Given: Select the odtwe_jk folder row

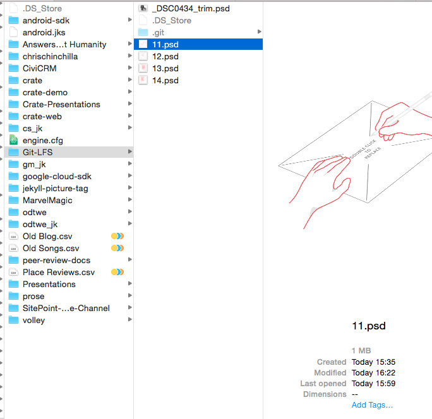Looking at the screenshot, I should (69, 224).
